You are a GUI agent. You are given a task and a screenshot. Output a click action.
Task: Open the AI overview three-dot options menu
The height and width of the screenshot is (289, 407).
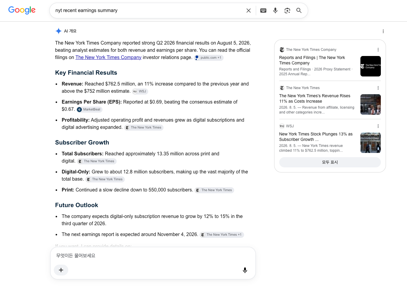(x=383, y=31)
